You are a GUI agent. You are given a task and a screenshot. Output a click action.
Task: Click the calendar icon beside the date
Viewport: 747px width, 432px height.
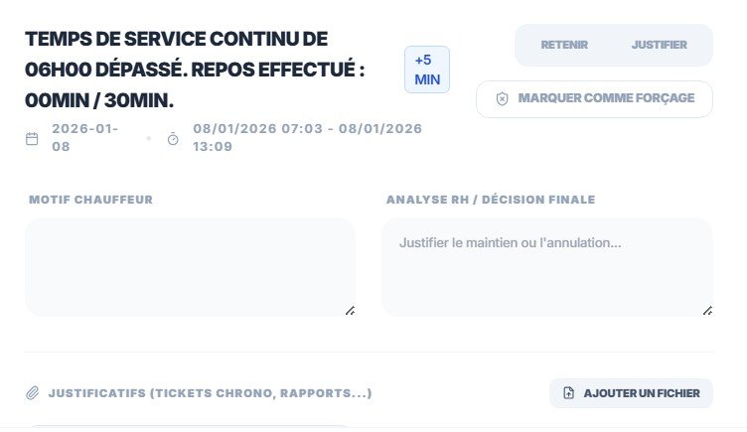[32, 138]
